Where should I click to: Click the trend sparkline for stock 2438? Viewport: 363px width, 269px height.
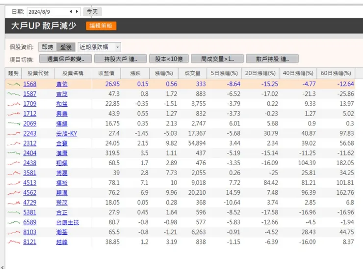[x=14, y=163]
